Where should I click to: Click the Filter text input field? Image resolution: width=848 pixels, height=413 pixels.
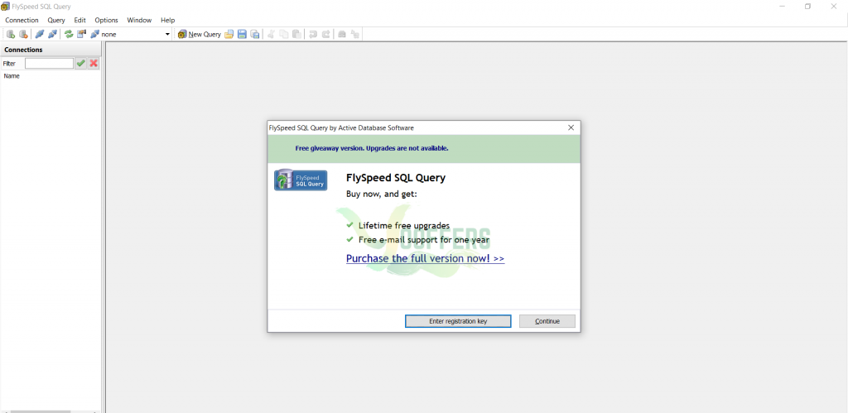49,63
